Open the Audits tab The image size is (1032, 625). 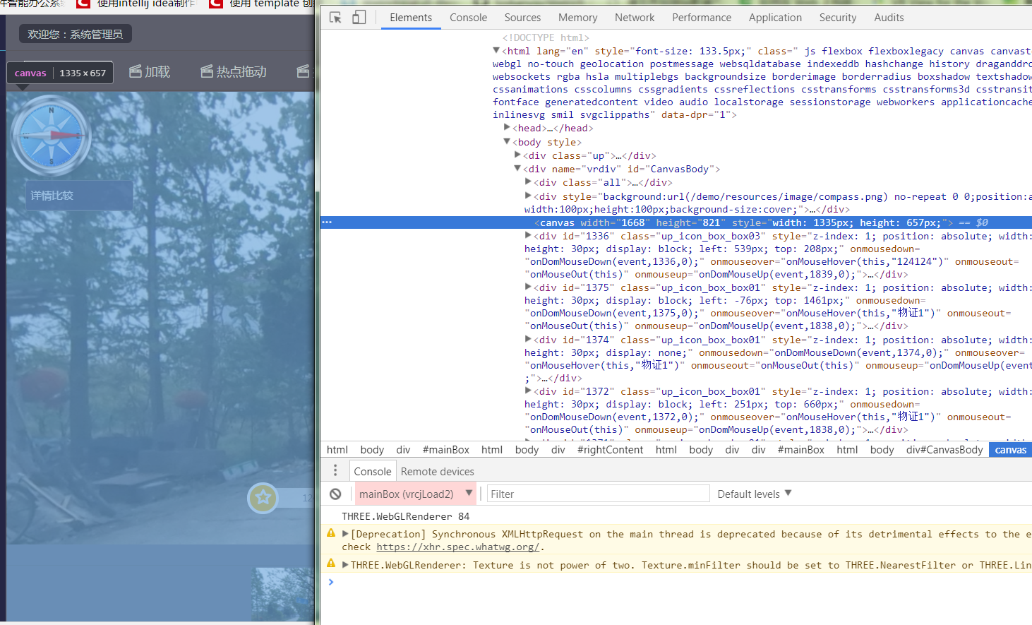click(x=889, y=18)
